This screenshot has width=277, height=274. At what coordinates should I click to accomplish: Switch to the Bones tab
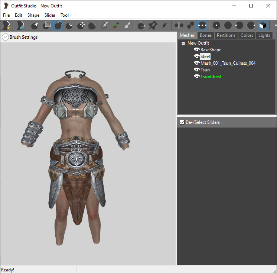pyautogui.click(x=206, y=35)
